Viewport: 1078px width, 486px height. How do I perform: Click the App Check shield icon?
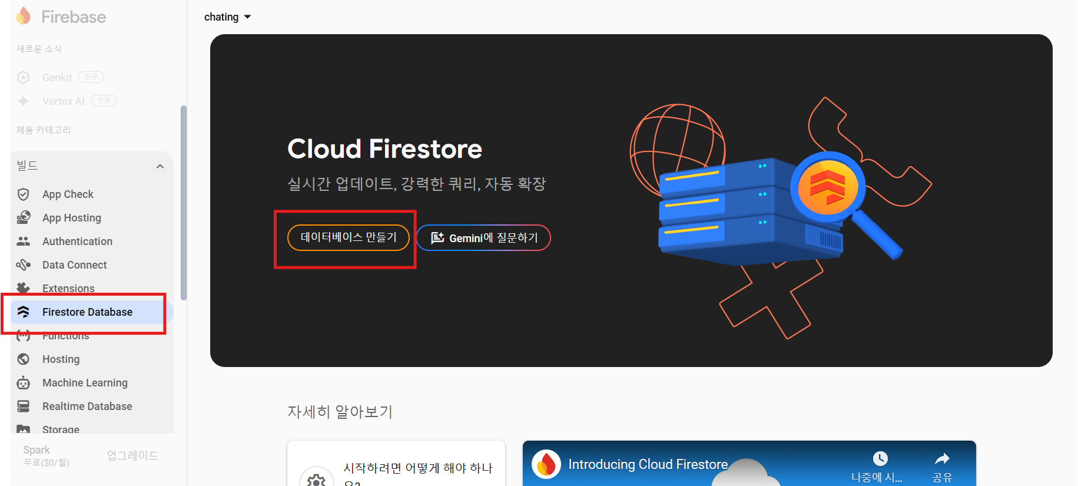[x=24, y=194]
